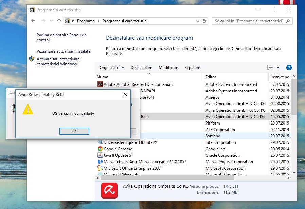Select Java 8 Update 51 entry

pos(118,155)
